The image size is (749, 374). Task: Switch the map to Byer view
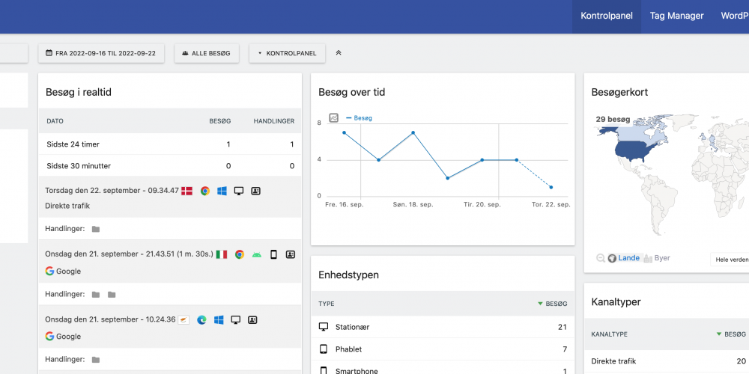tap(658, 258)
